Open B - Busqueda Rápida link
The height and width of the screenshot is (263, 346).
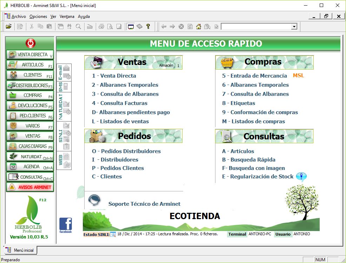(249, 160)
